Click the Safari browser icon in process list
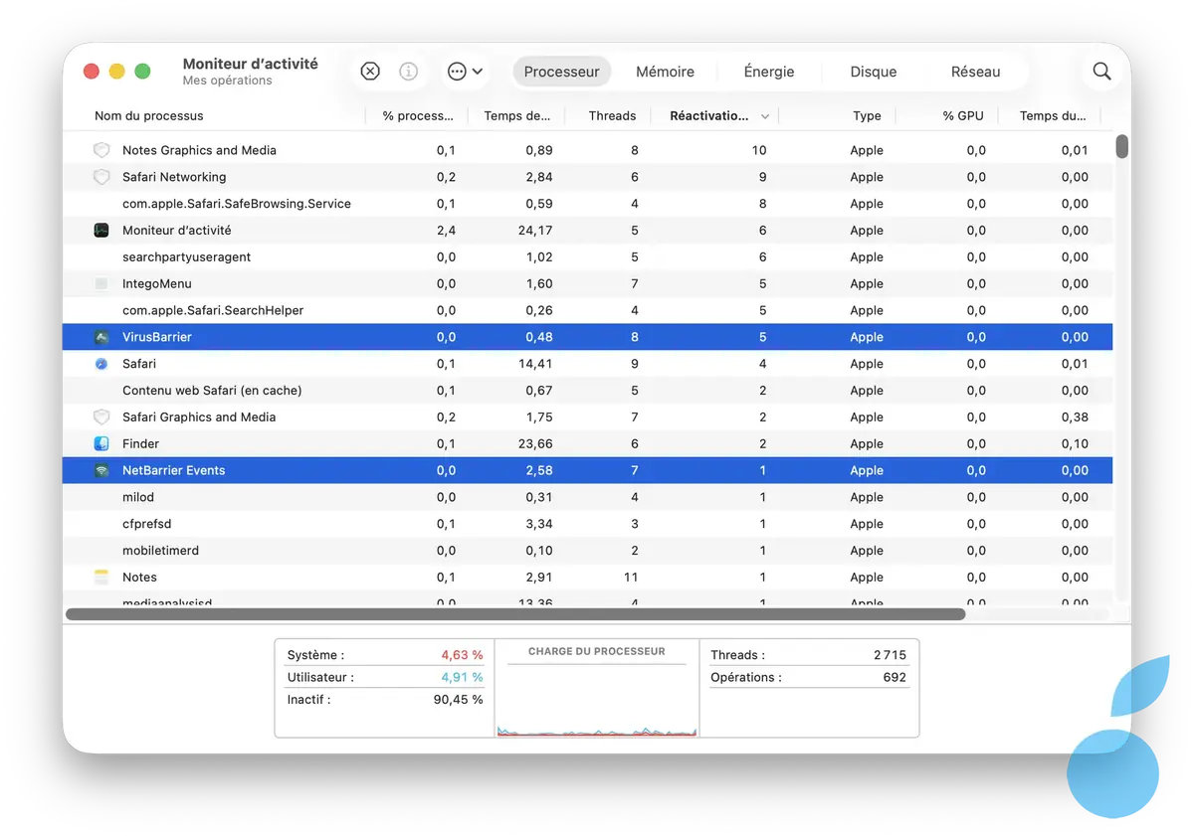Screen dimensions: 1194x836 click(x=102, y=363)
